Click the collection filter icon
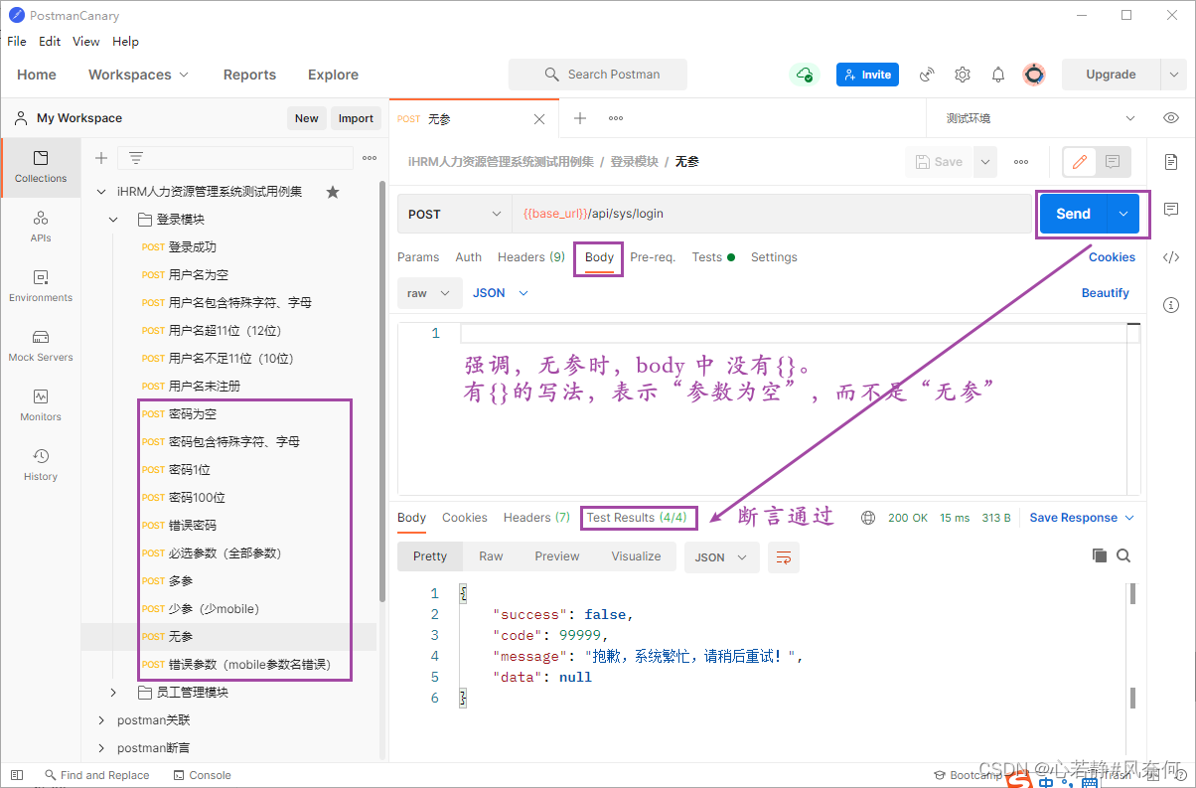The width and height of the screenshot is (1196, 788). pos(136,158)
